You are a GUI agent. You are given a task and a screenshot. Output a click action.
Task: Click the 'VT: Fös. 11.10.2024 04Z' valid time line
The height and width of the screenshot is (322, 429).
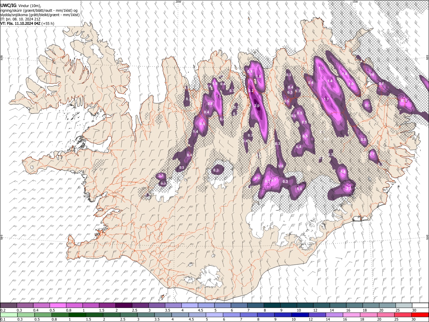click(20, 23)
